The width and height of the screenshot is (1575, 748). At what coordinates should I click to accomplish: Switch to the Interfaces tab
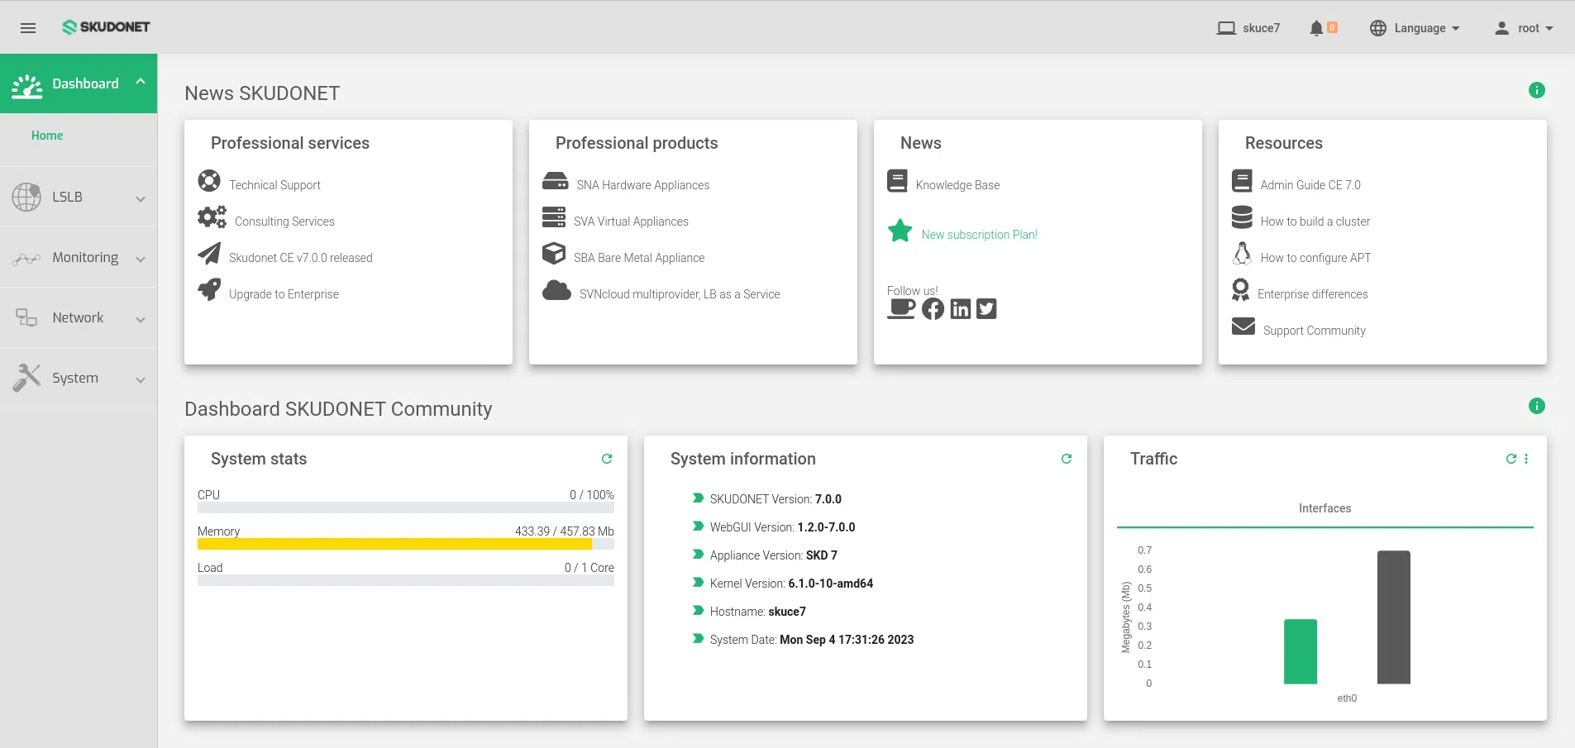[1324, 508]
